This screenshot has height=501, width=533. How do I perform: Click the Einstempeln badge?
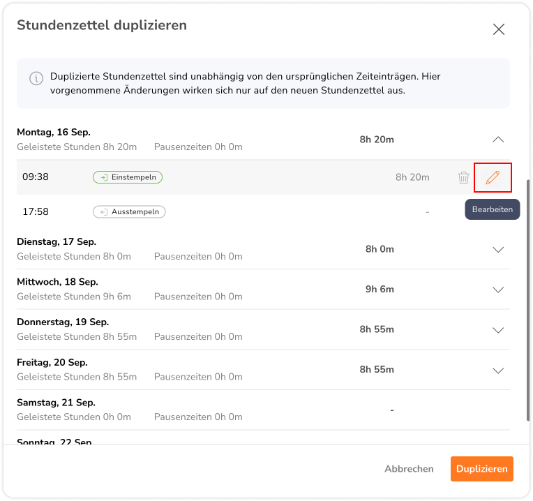click(128, 177)
